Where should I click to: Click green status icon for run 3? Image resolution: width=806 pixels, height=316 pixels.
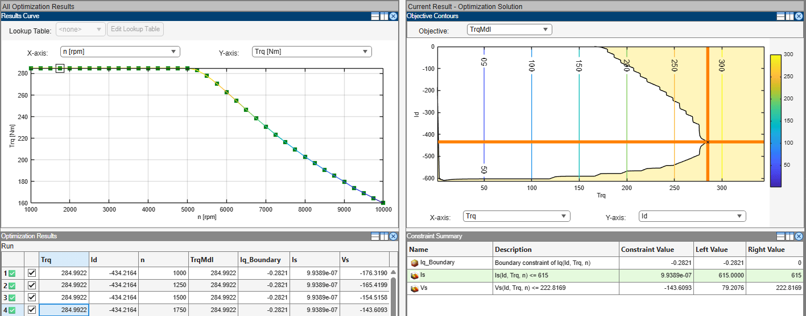pyautogui.click(x=12, y=297)
